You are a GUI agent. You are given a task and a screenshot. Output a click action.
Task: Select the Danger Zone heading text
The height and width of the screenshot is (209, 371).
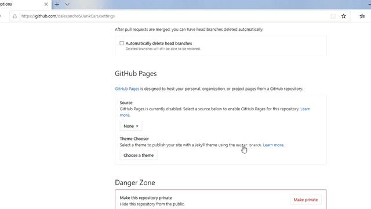(135, 182)
